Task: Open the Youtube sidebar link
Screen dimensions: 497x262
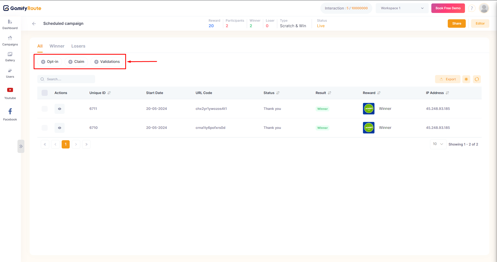Action: click(x=10, y=93)
